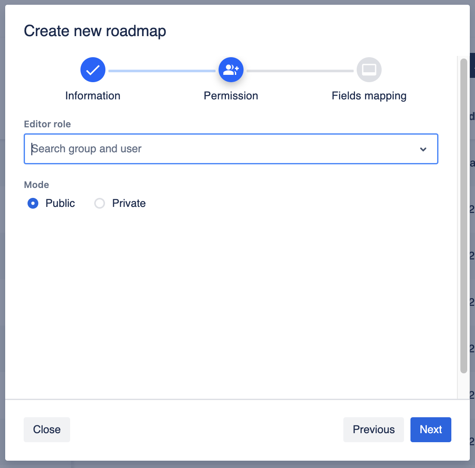
Task: Select the Public mode radio button
Action: [33, 203]
